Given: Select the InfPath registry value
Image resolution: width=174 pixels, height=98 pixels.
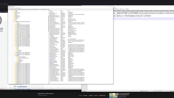Looking at the screenshot, I should click(52, 35).
